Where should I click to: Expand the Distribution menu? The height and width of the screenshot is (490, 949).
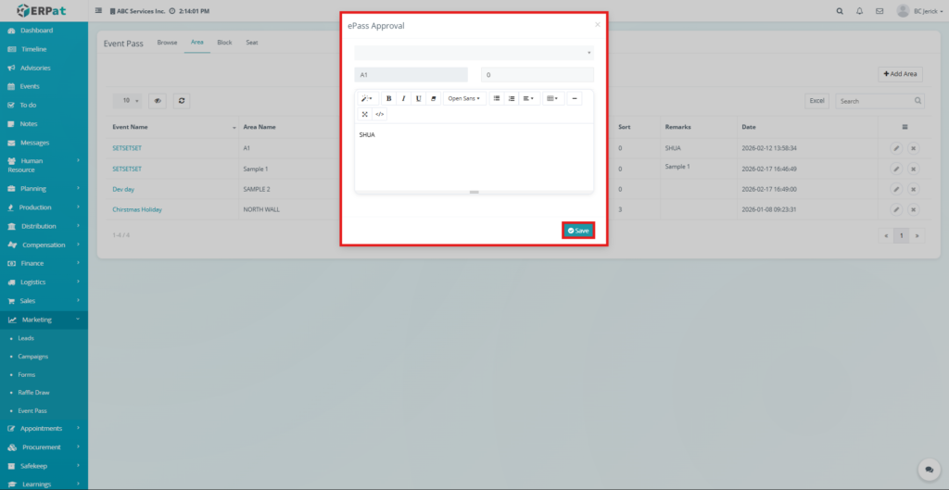(44, 226)
